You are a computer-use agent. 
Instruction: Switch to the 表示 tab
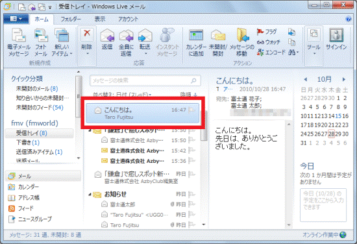pos(100,19)
